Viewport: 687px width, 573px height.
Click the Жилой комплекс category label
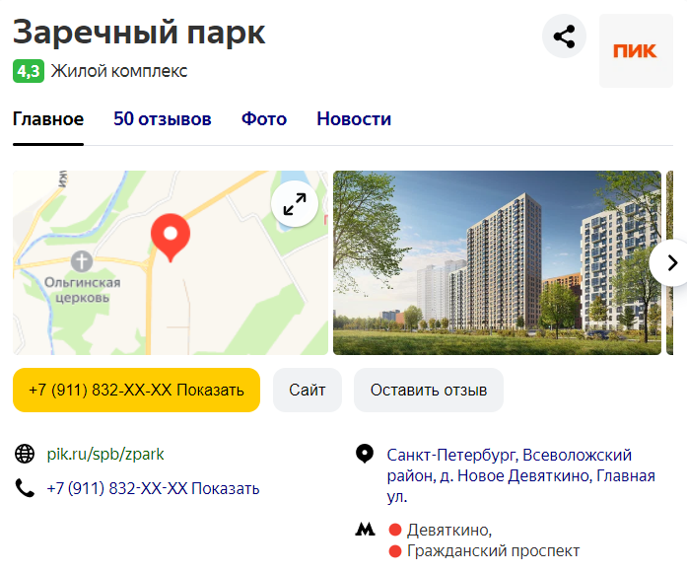click(x=119, y=71)
